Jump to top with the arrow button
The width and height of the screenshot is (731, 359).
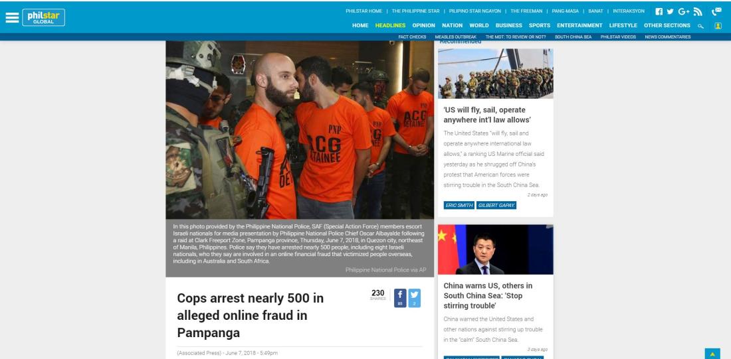(712, 354)
